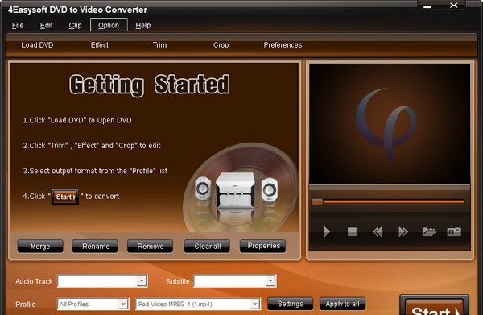Play the preview video
Screen dimensions: 483x315
click(327, 232)
